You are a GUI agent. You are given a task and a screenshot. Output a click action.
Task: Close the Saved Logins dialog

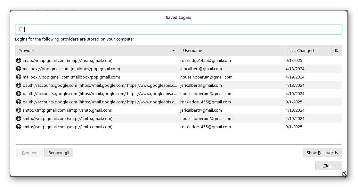tap(328, 166)
